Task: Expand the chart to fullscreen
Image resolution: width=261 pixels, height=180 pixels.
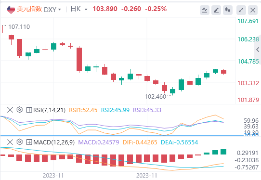Action: (x=241, y=10)
